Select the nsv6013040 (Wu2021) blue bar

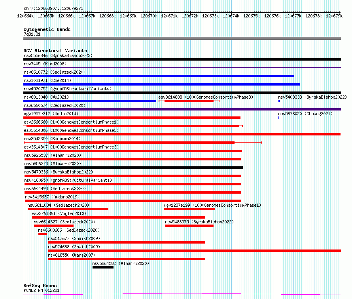pos(90,101)
